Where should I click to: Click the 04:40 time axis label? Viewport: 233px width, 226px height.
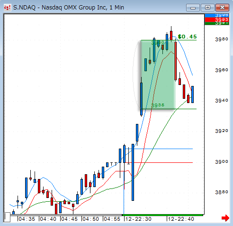pos(48,219)
